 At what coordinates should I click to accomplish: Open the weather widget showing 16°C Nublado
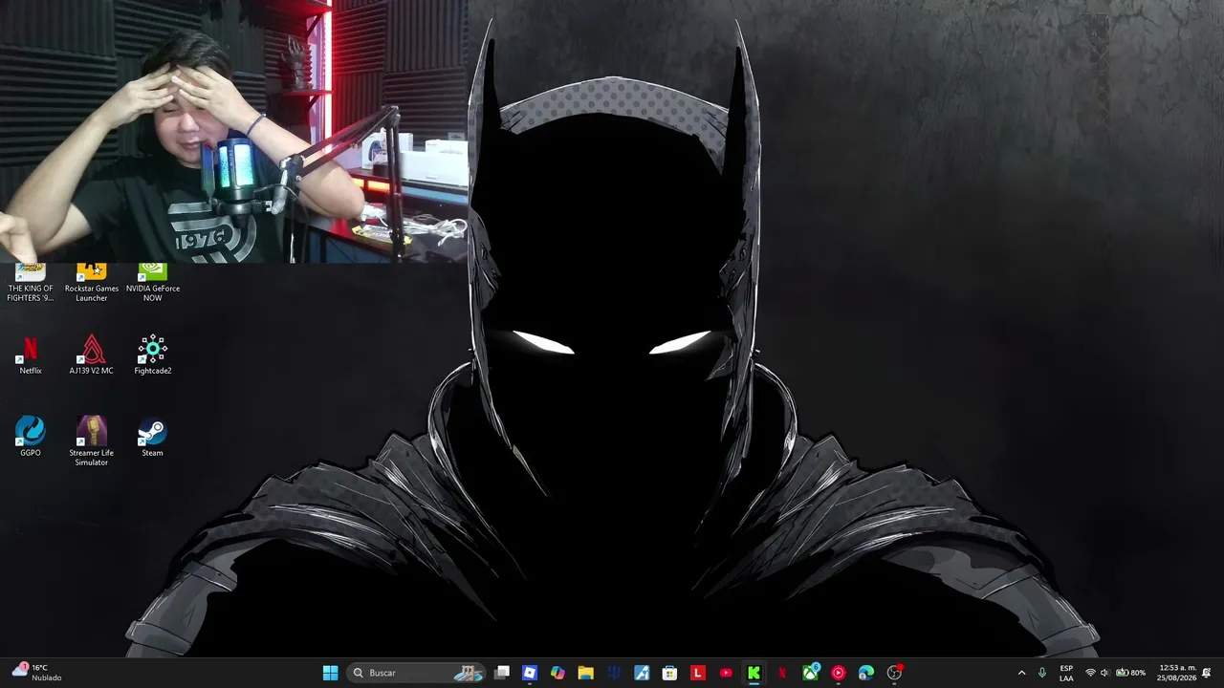(x=38, y=673)
